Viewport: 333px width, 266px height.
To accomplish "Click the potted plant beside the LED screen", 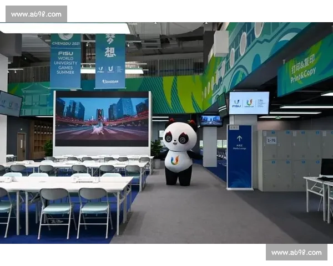I will coord(157,149).
